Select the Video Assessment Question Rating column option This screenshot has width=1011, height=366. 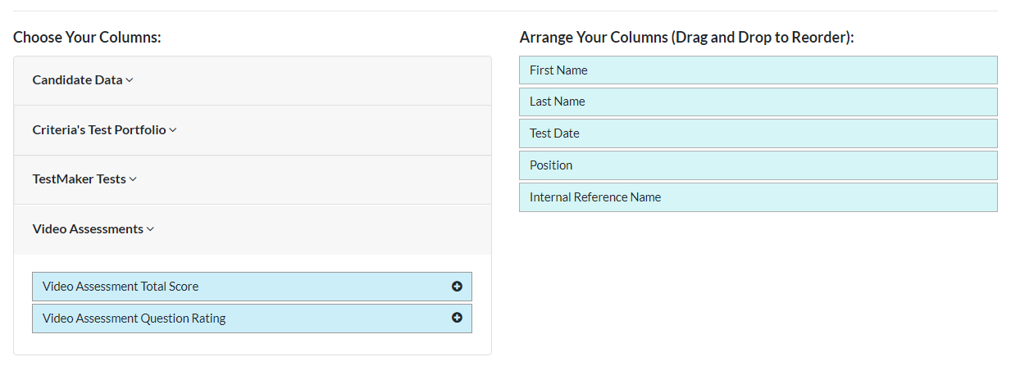[x=252, y=319]
